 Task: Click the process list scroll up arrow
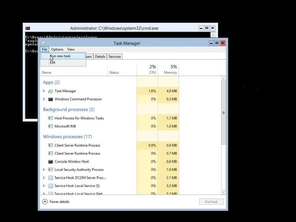pos(223,79)
